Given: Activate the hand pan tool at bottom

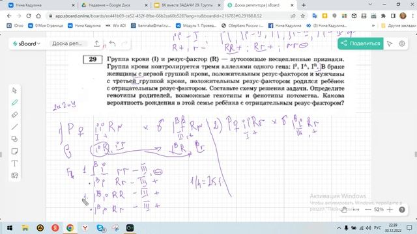Looking at the screenshot, I should [x=345, y=209].
